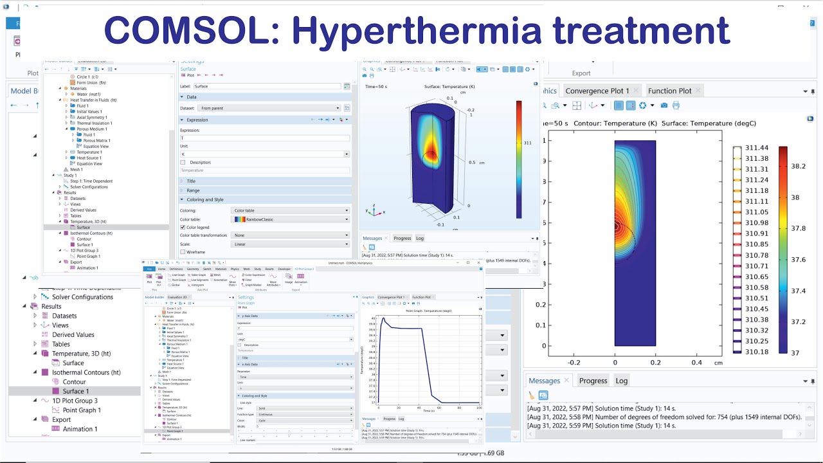
Task: Click Width slider in lower Point Graph Settings
Action: point(289,433)
